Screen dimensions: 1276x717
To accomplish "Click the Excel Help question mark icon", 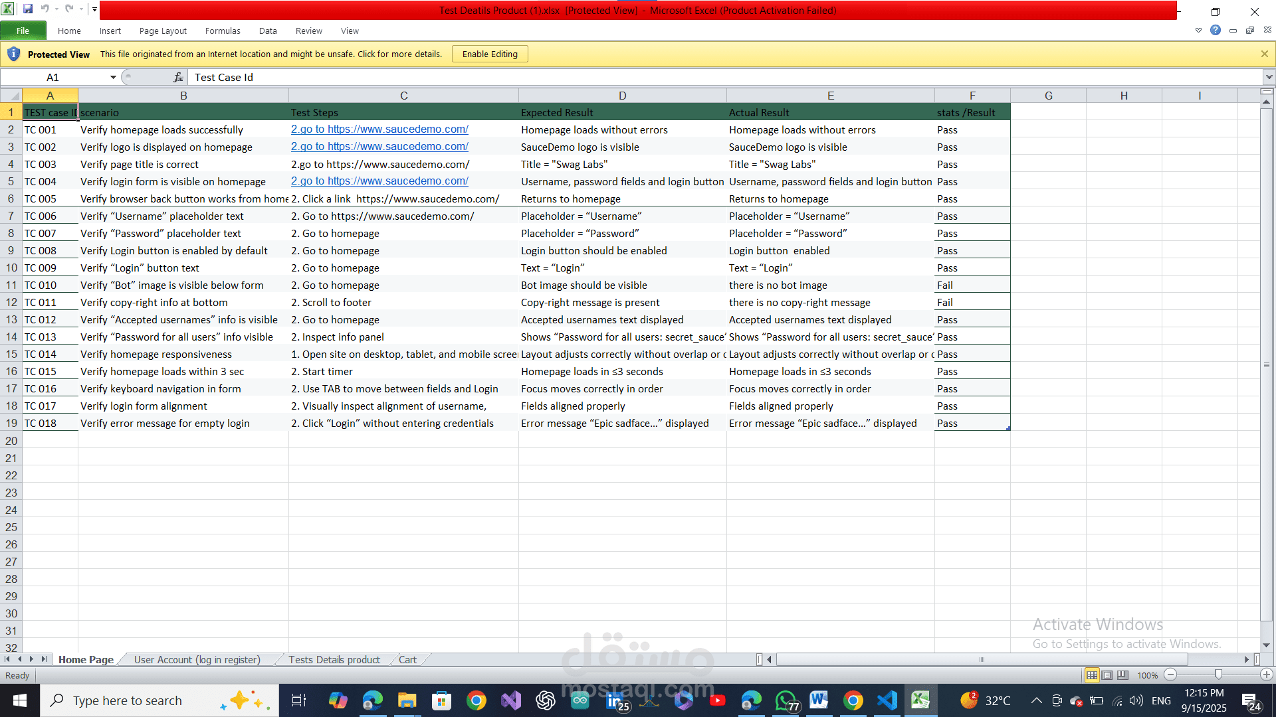I will pyautogui.click(x=1216, y=31).
